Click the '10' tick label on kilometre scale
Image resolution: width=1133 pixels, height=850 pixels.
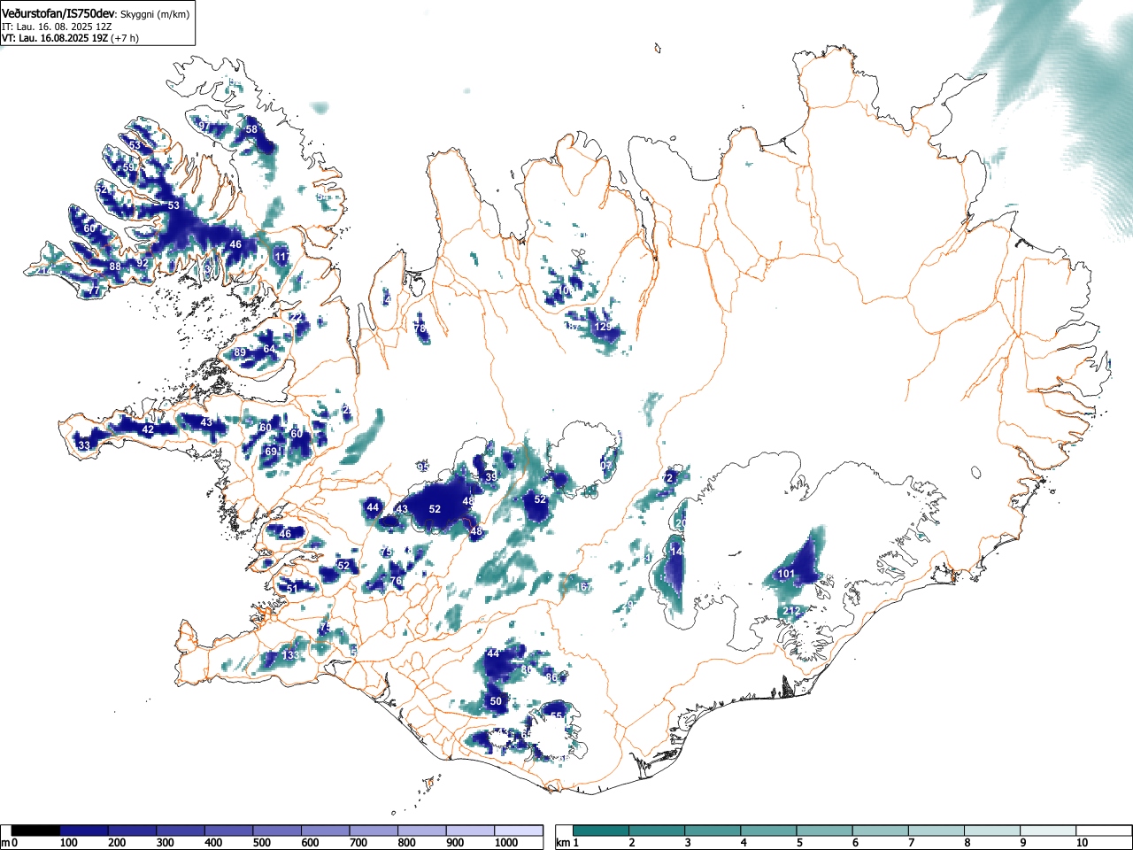point(1082,843)
